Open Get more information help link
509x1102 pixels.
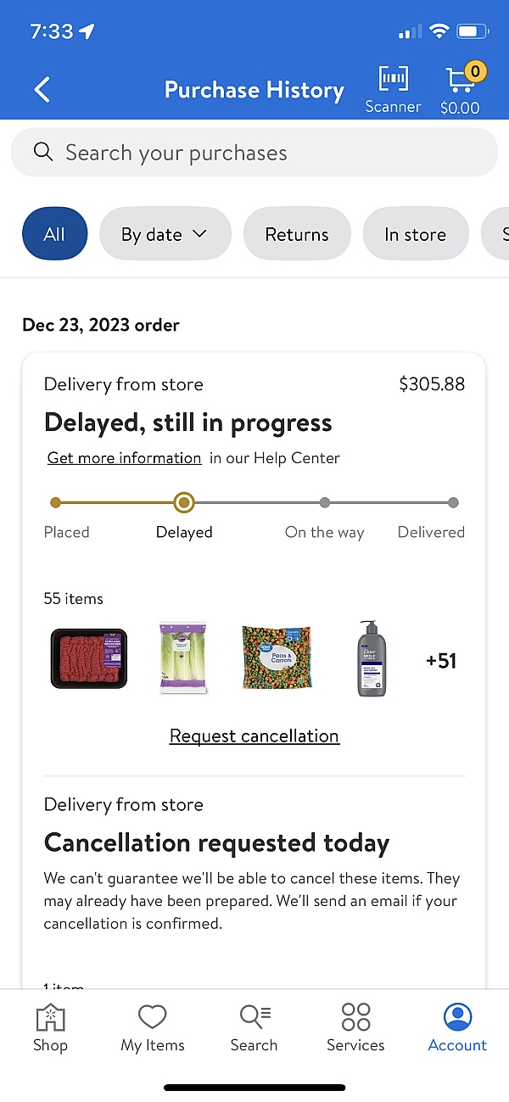124,457
